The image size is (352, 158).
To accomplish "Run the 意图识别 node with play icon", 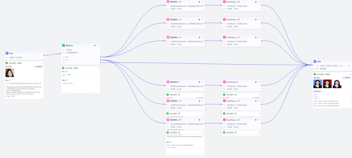I will [95, 45].
